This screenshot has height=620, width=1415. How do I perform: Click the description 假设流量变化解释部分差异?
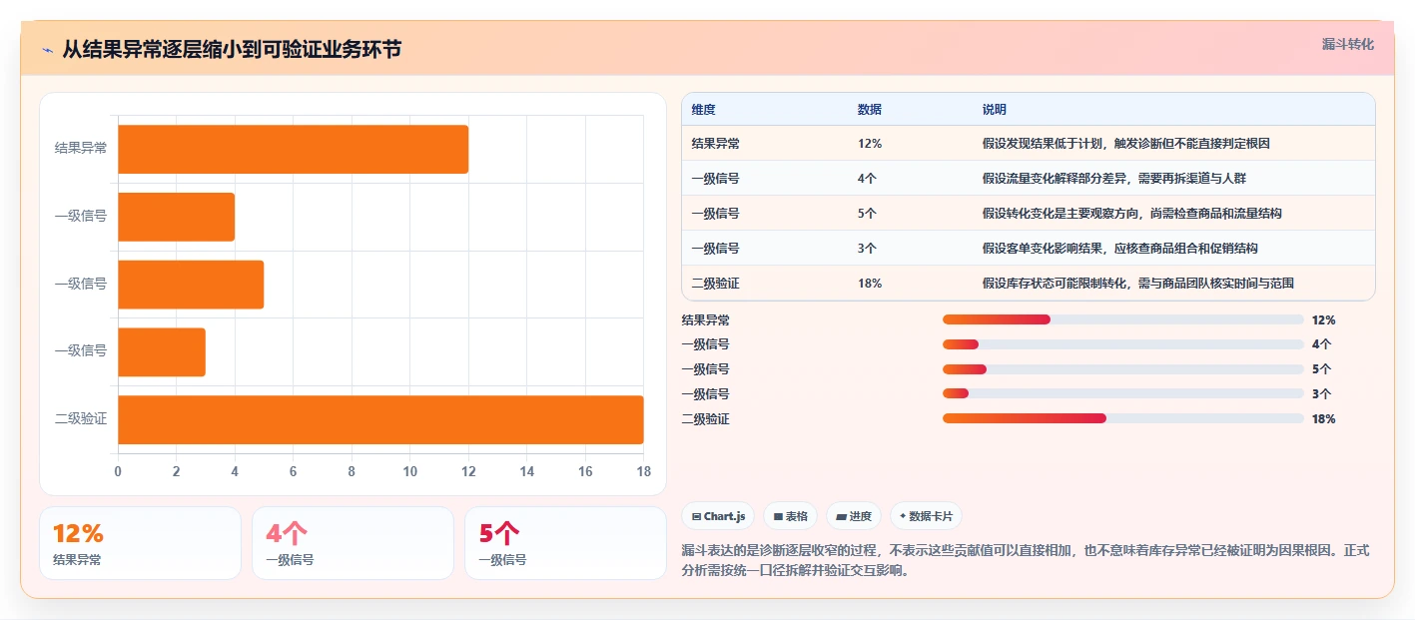(x=1114, y=179)
